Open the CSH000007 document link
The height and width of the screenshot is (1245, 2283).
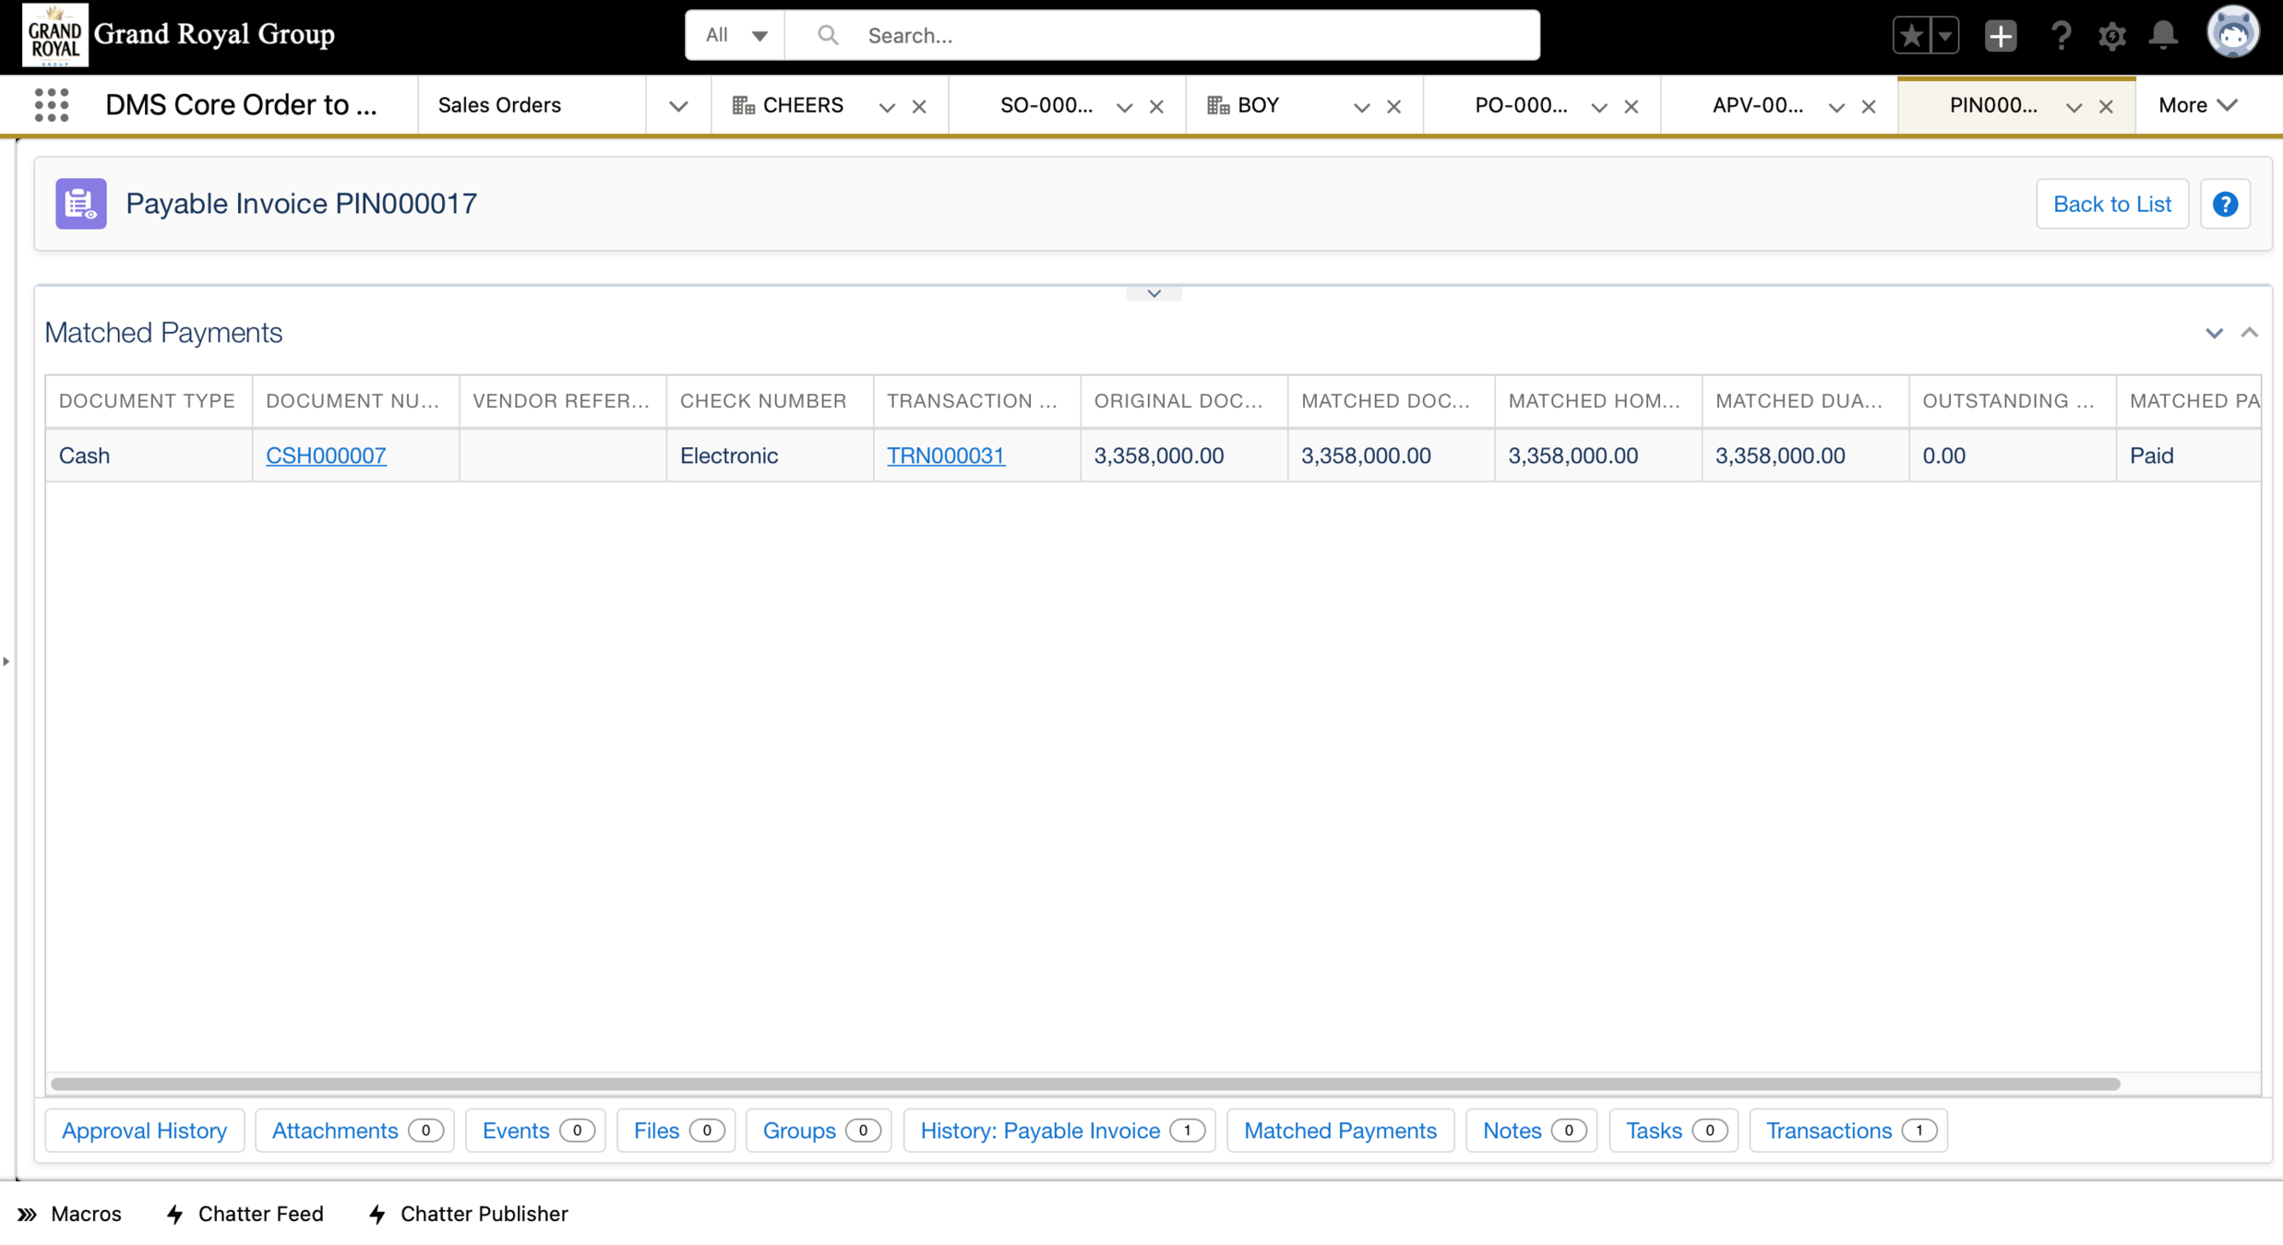point(326,456)
